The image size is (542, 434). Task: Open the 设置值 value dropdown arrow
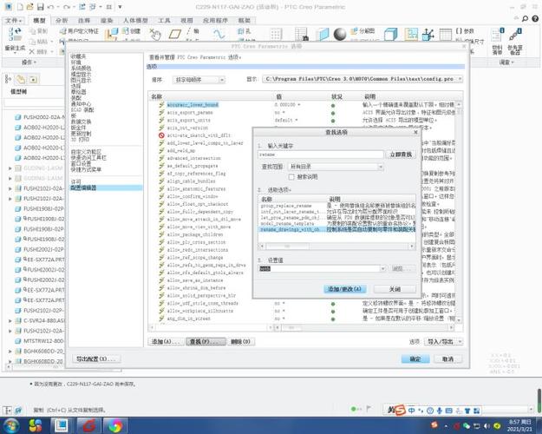[x=382, y=268]
